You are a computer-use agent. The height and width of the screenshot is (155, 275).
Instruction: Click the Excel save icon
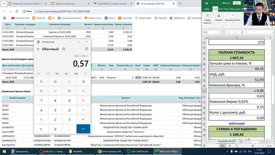(x=207, y=3)
